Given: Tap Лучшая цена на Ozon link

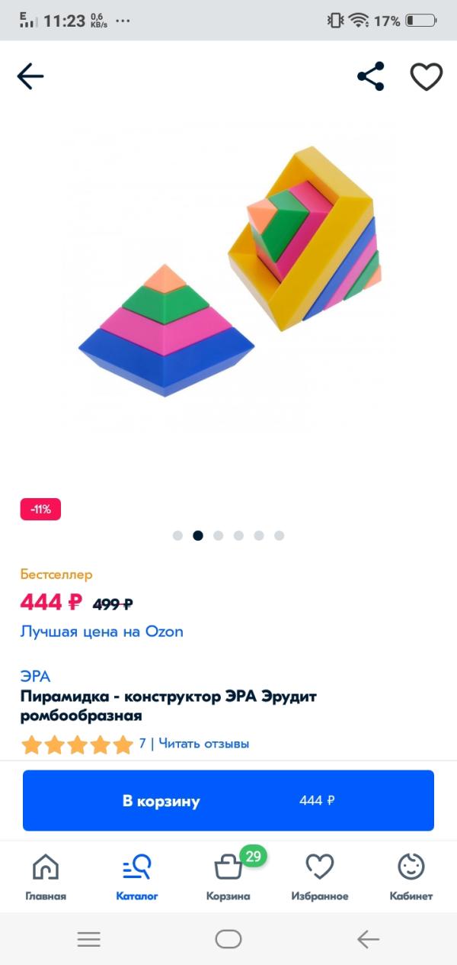Looking at the screenshot, I should click(101, 632).
